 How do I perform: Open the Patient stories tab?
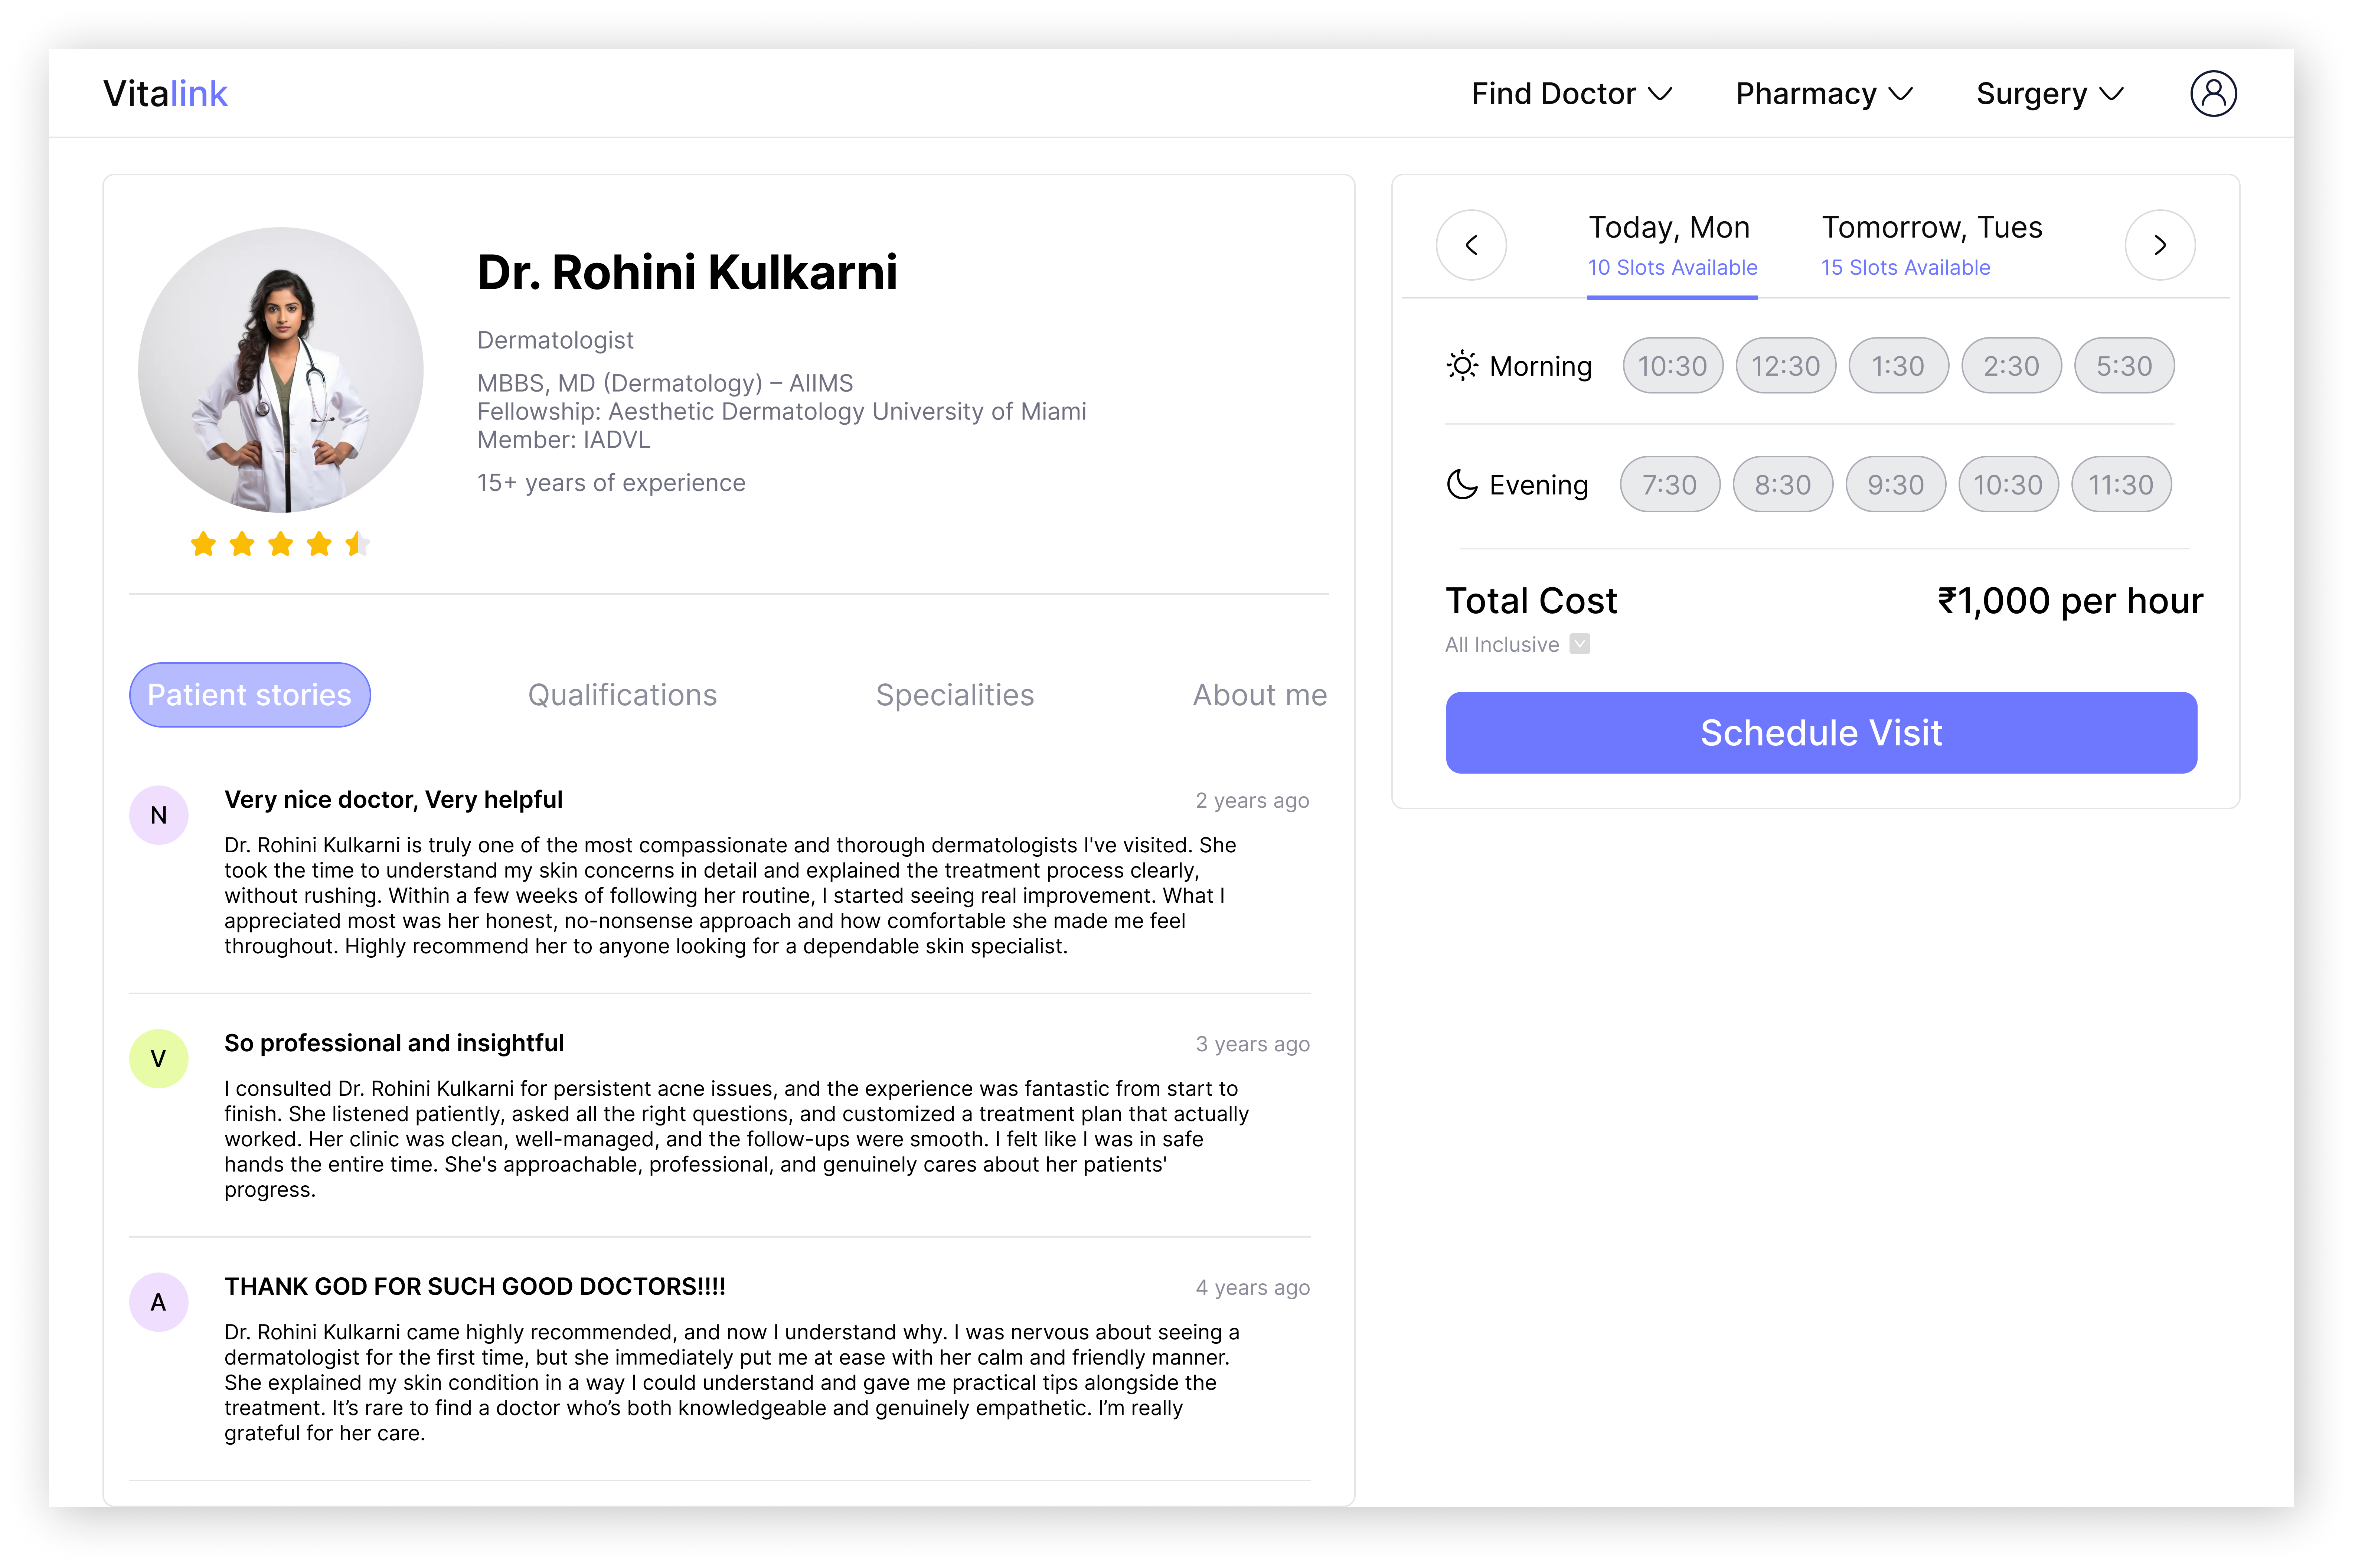249,695
